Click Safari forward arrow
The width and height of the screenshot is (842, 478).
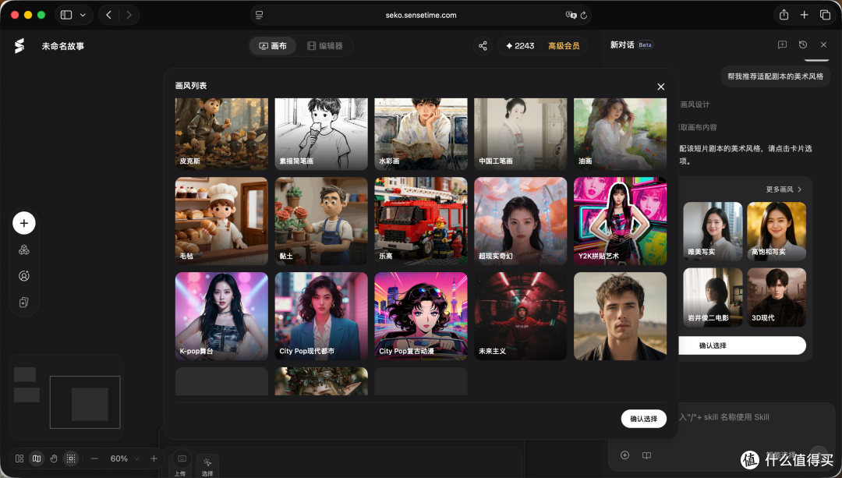[x=129, y=15]
